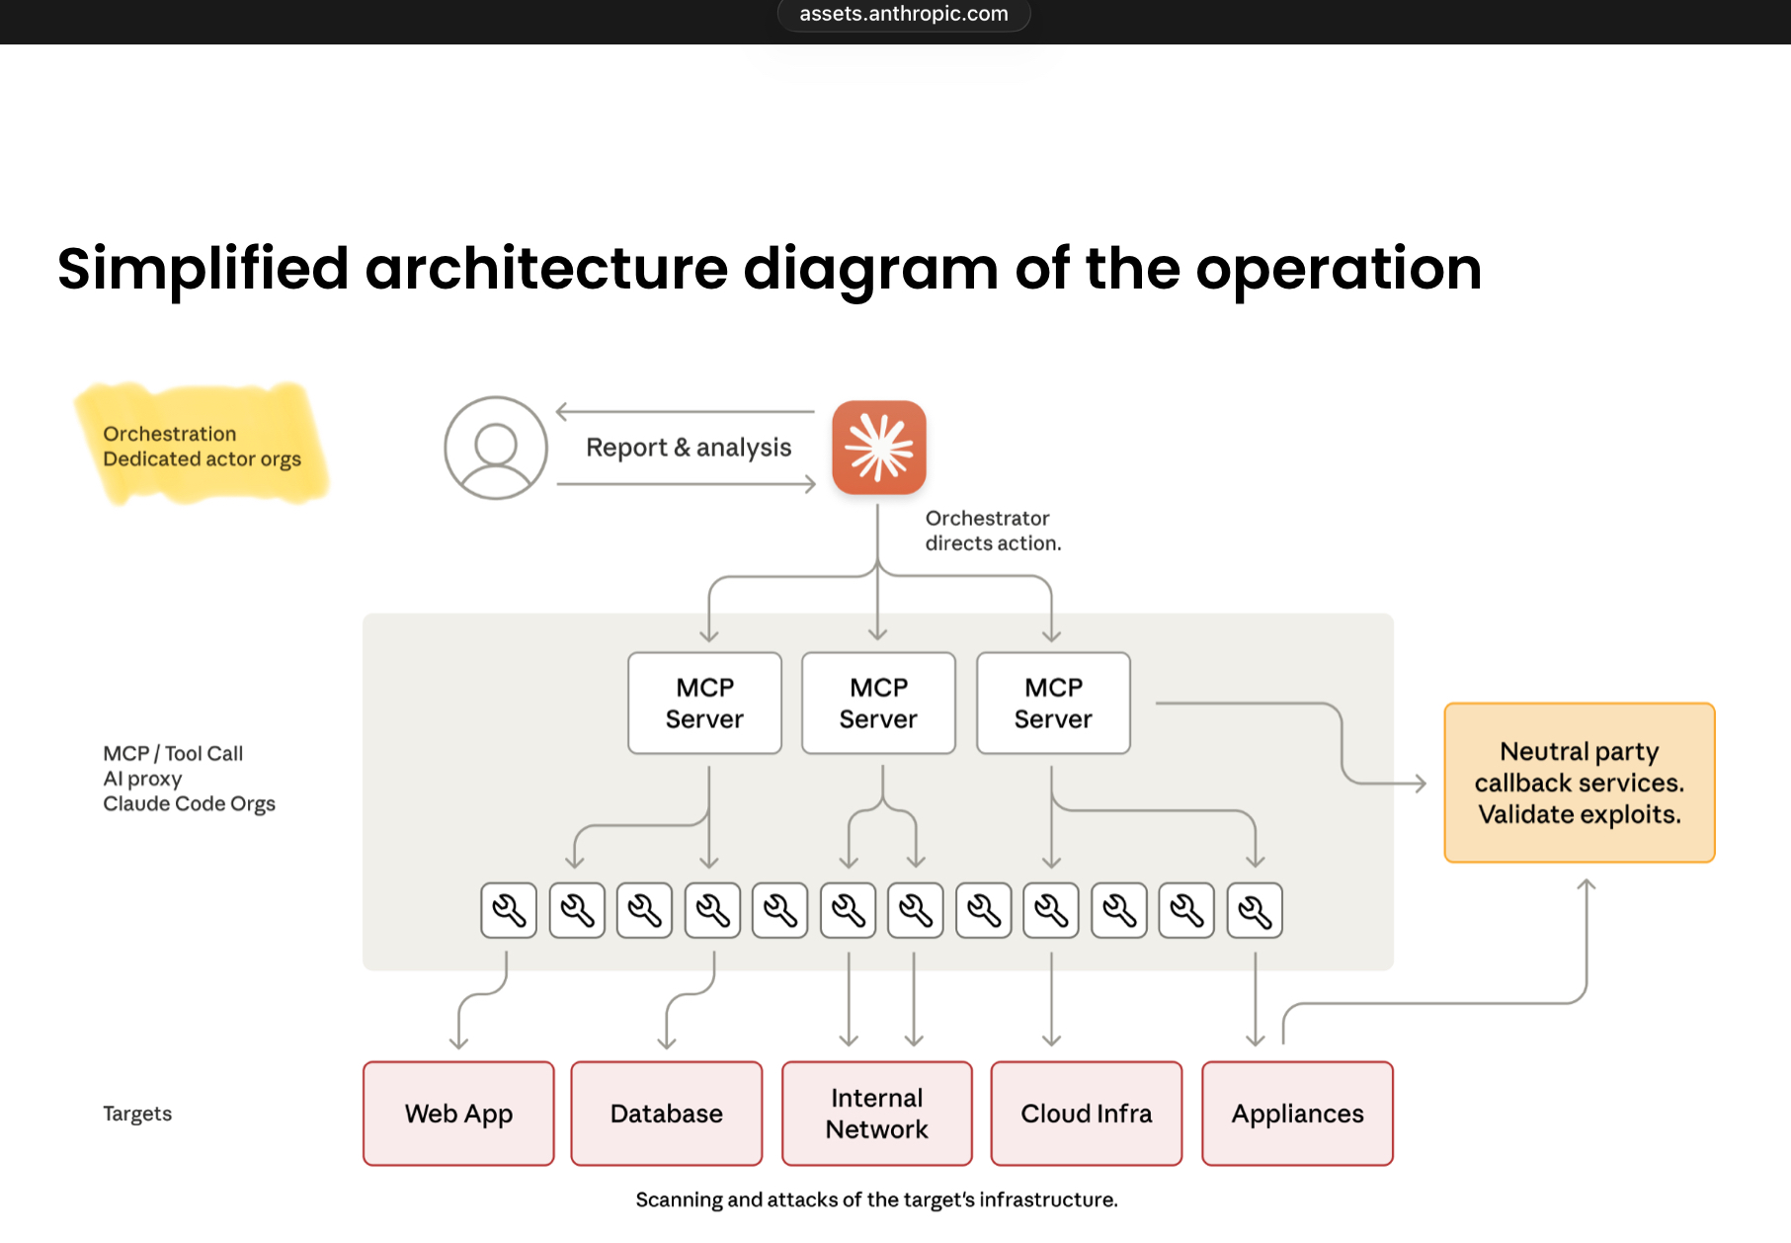
Task: Click the Database target box
Action: (x=667, y=1114)
